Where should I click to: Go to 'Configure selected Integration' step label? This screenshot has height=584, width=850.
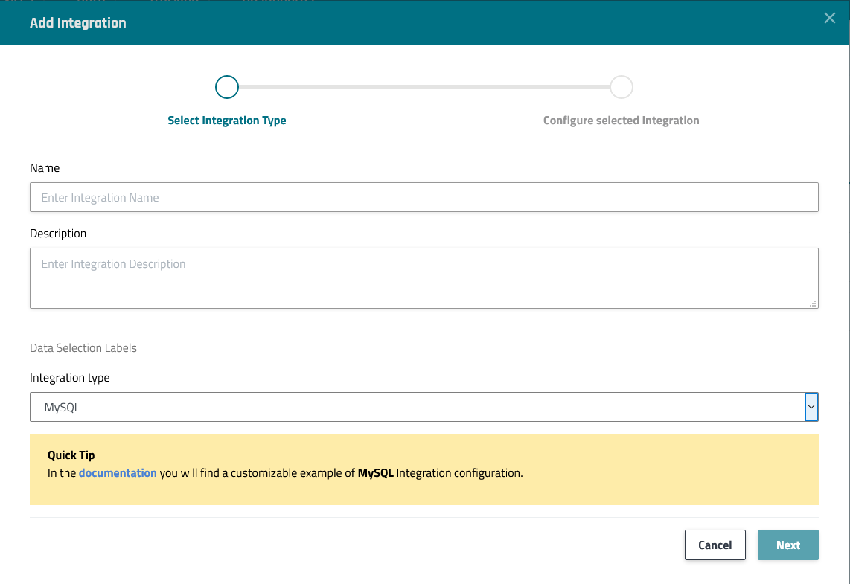(x=621, y=121)
